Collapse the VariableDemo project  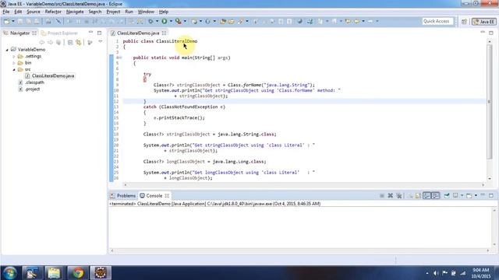(x=7, y=50)
